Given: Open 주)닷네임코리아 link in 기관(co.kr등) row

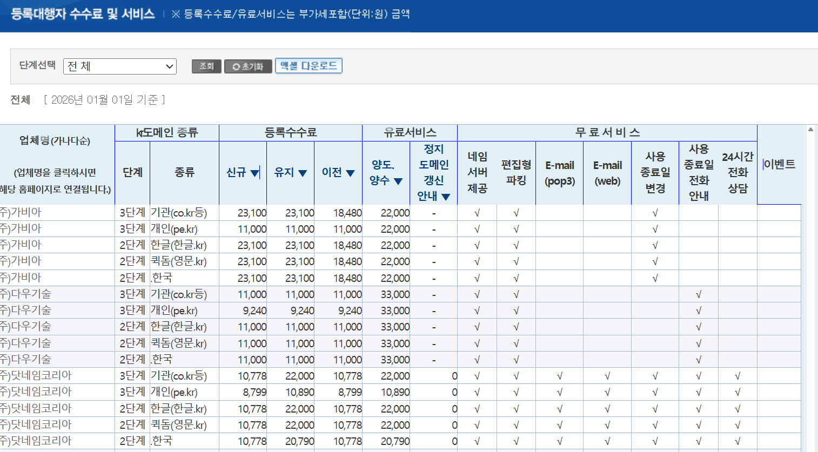Looking at the screenshot, I should click(x=36, y=375).
